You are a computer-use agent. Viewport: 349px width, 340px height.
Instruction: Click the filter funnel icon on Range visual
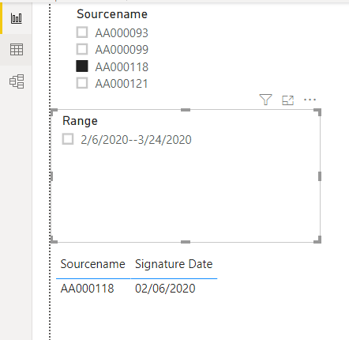265,100
